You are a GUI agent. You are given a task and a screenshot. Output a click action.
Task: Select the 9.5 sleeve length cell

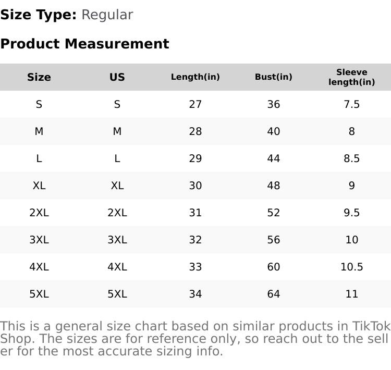point(352,213)
